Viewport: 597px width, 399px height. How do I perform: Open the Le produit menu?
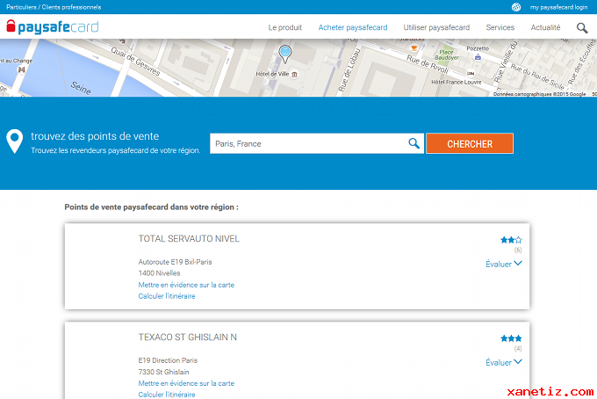(284, 27)
